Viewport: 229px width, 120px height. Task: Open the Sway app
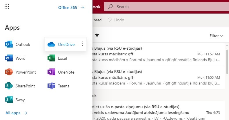point(15,100)
